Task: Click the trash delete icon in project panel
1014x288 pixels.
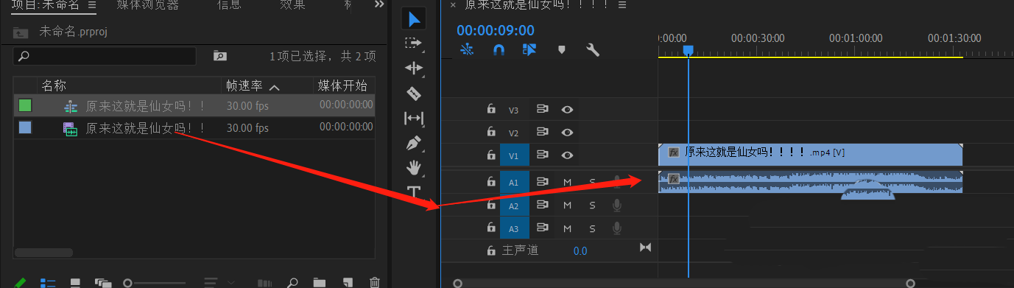Action: pyautogui.click(x=374, y=282)
